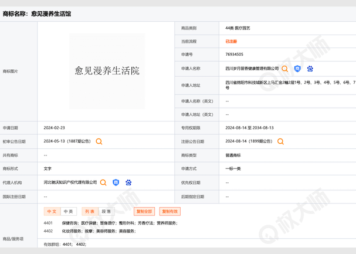This screenshot has height=254, width=356.
Task: Switch goods list language to 中文
Action: [52, 211]
